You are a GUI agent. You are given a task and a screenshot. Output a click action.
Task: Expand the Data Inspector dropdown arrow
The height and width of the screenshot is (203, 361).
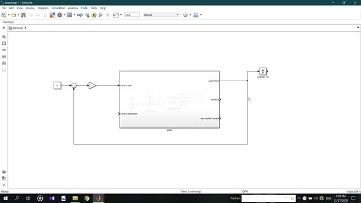tap(121, 15)
